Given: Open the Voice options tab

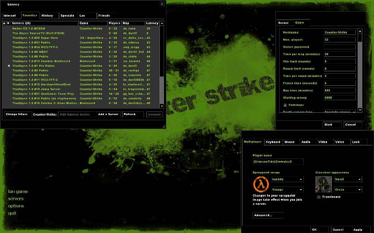Looking at the screenshot, I should [x=341, y=142].
